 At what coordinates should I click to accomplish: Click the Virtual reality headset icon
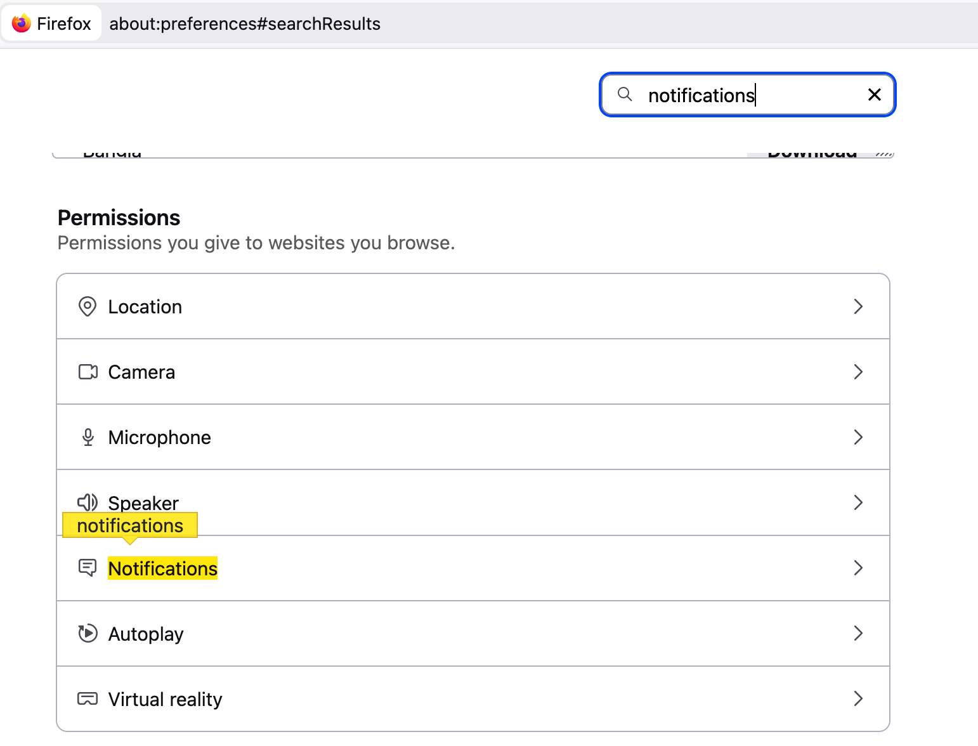(x=88, y=698)
